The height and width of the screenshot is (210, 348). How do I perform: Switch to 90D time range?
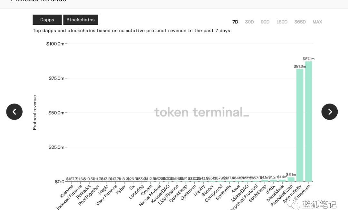tap(265, 22)
